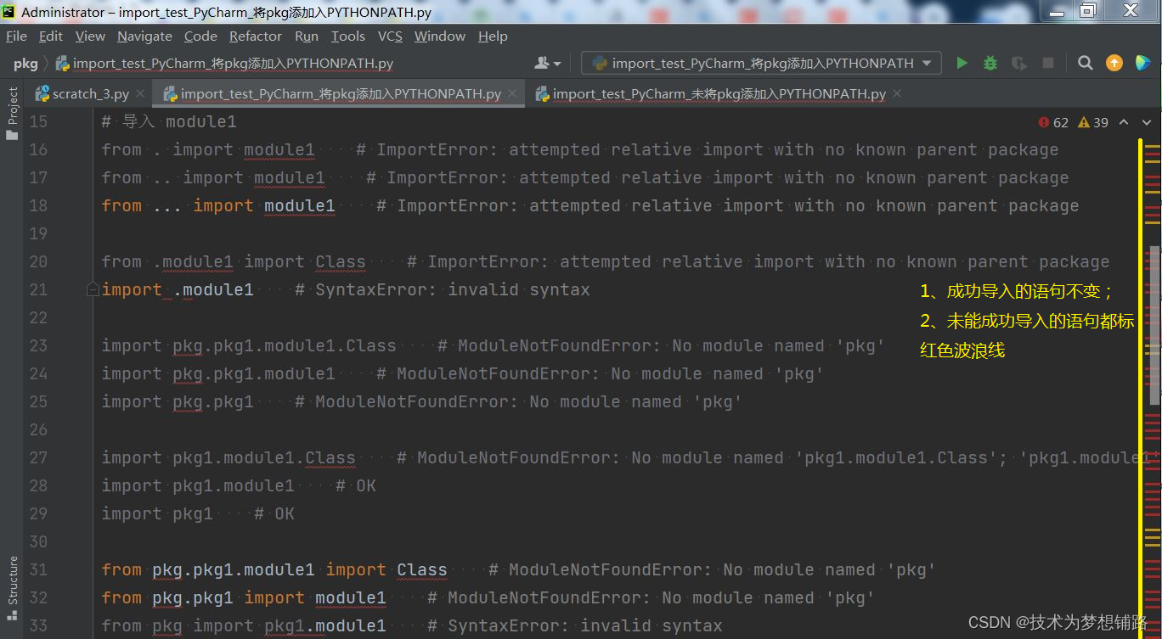This screenshot has height=639, width=1162.
Task: Click 'import pkg.pkg1.module1' on line 24
Action: click(218, 373)
